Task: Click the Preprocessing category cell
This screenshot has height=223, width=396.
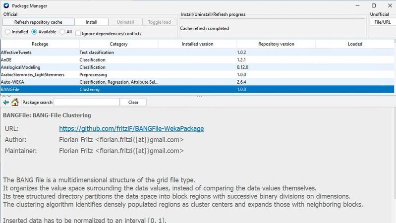Action: [93, 74]
